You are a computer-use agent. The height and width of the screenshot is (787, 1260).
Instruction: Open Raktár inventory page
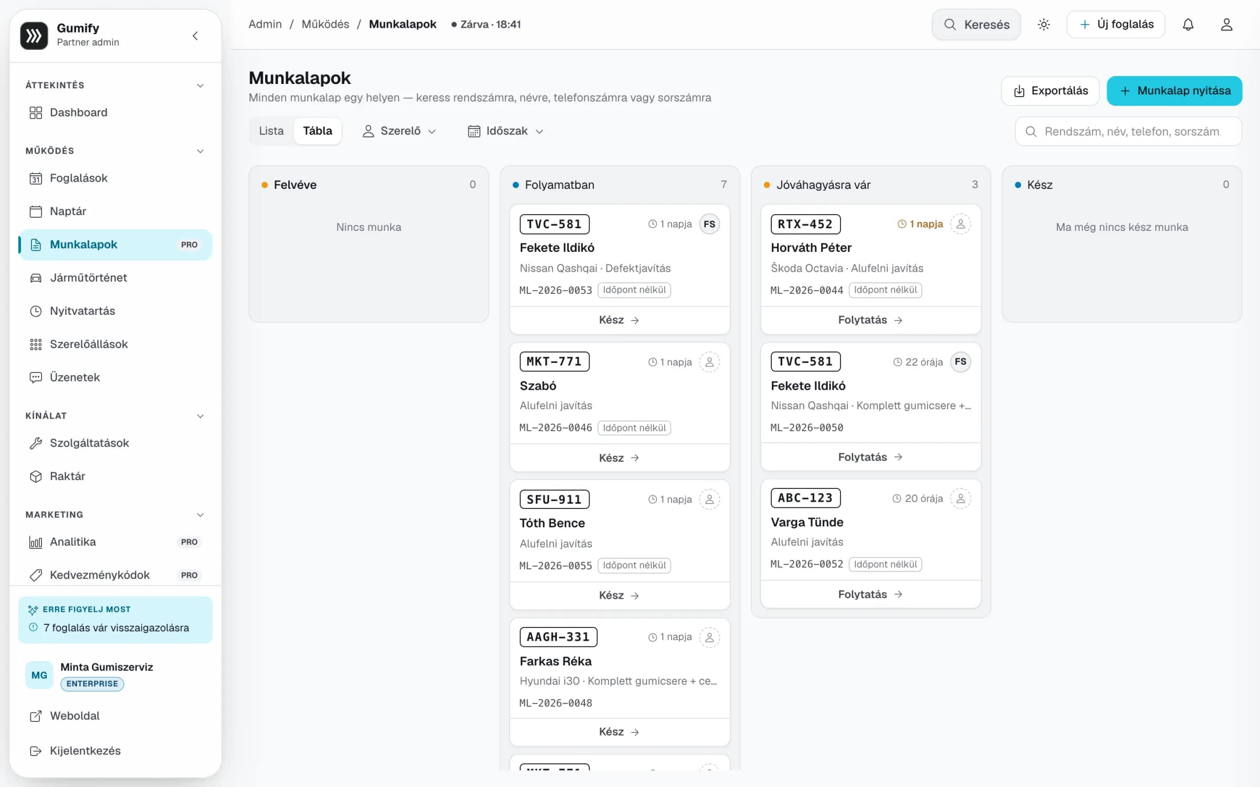(x=115, y=476)
